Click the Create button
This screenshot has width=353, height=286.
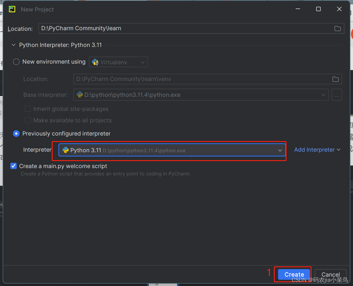click(x=294, y=275)
